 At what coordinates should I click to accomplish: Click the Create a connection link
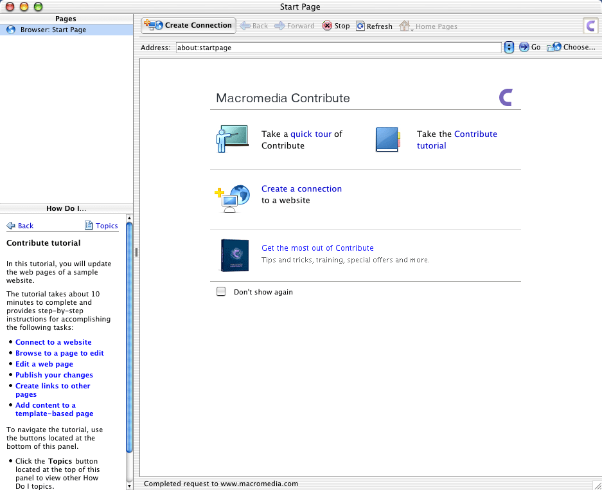301,188
